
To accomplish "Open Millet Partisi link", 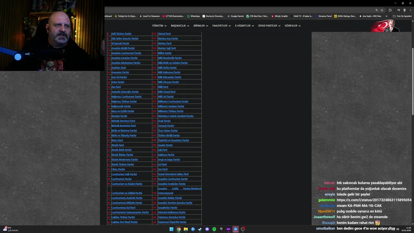I will 164,53.
